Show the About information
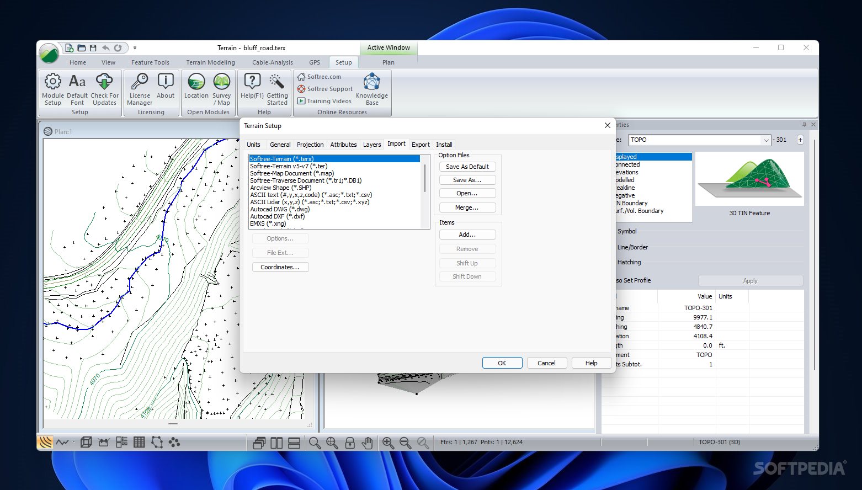Image resolution: width=862 pixels, height=490 pixels. click(x=166, y=86)
